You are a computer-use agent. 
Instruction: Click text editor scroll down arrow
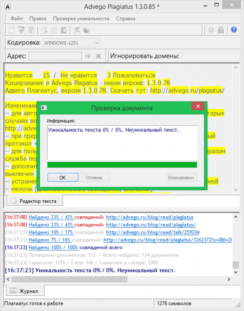236,190
